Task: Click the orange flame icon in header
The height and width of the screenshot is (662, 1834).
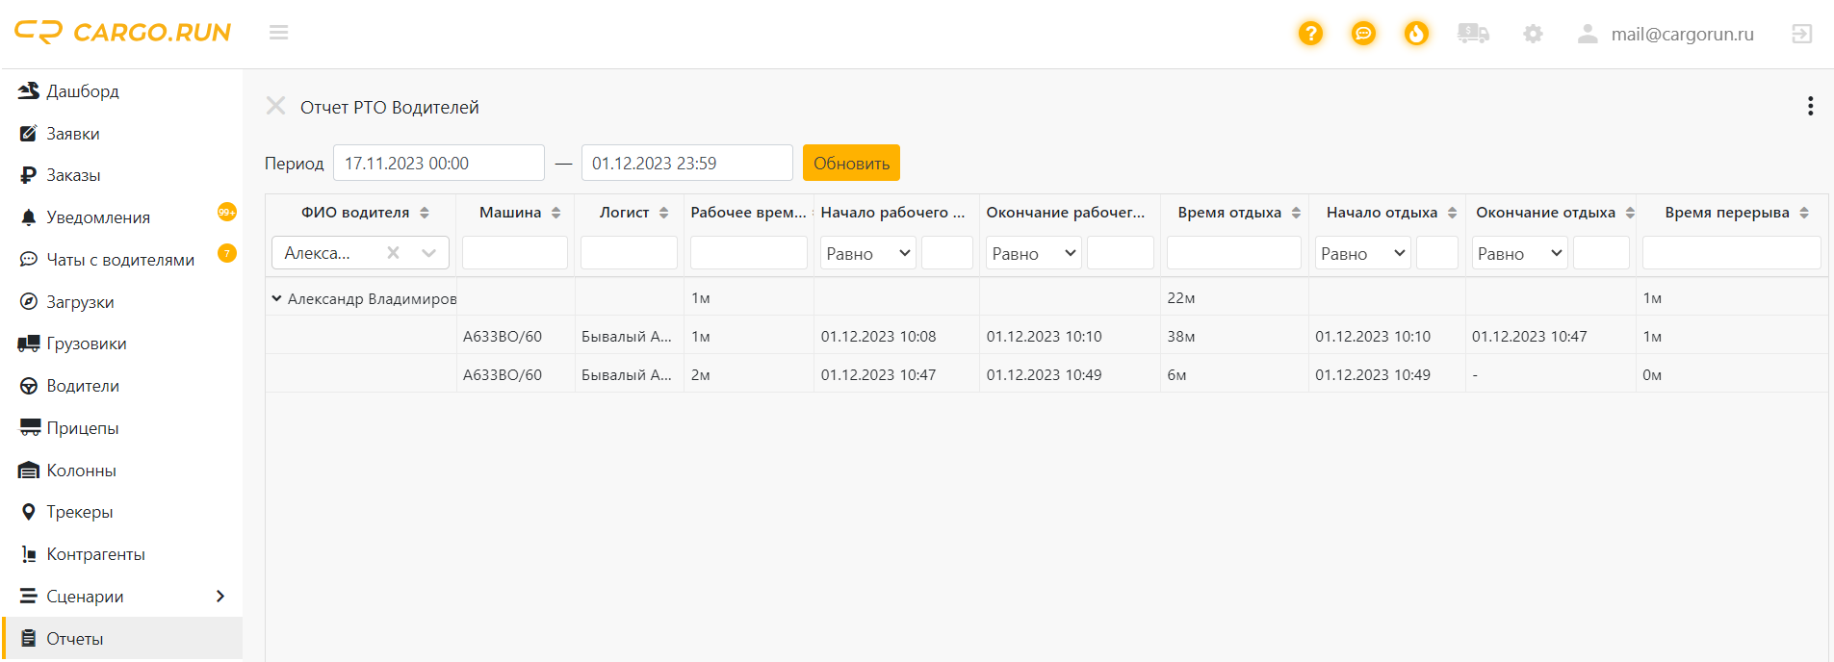Action: [1416, 34]
